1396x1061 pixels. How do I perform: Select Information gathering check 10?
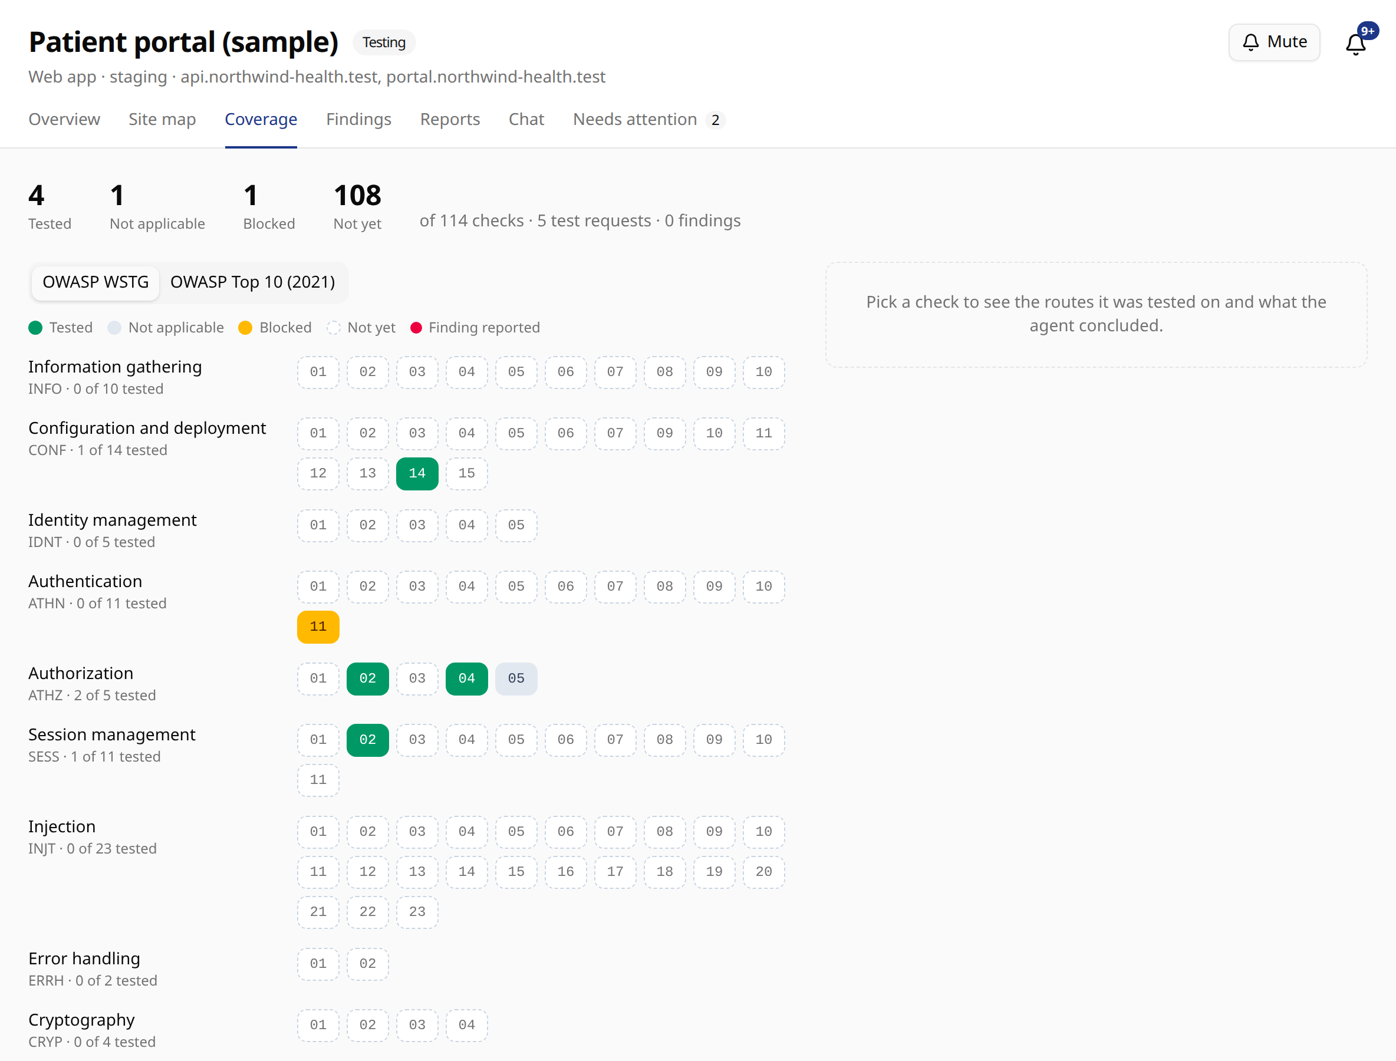click(x=763, y=373)
